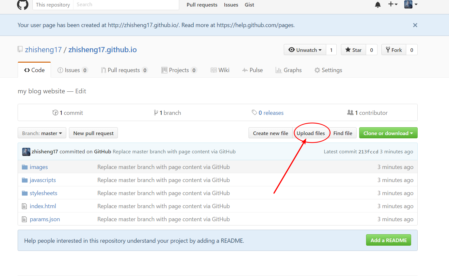This screenshot has width=449, height=277.
Task: Click the zhisheng17 owner link in title
Action: pyautogui.click(x=43, y=50)
